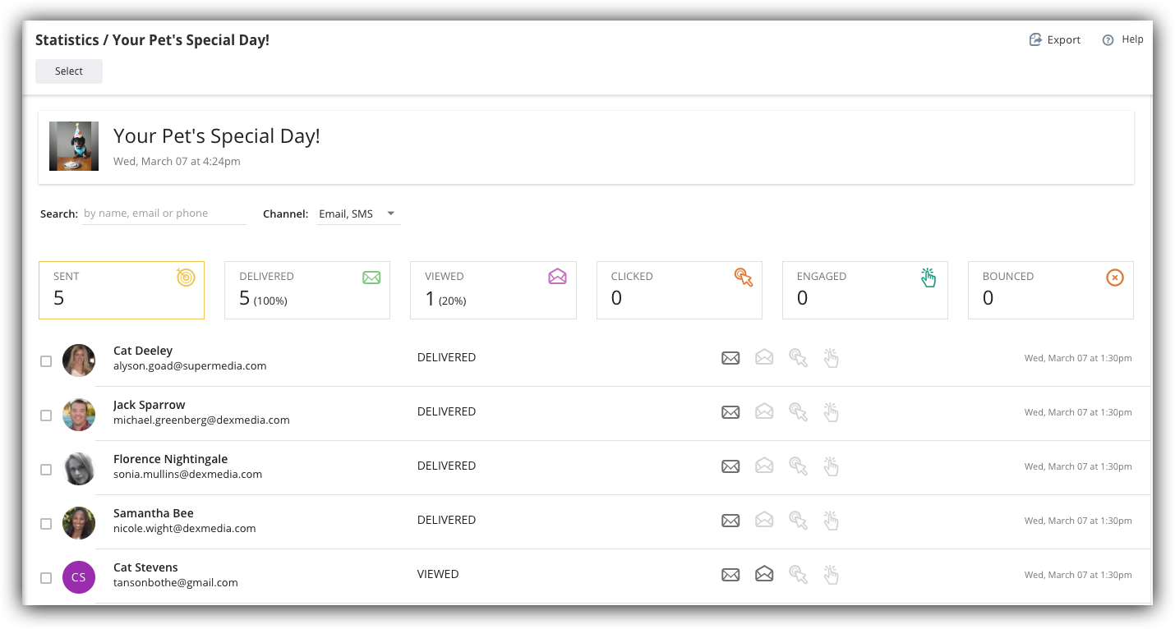This screenshot has width=1175, height=629.
Task: Check the box next to Cat Deeley
Action: click(46, 361)
